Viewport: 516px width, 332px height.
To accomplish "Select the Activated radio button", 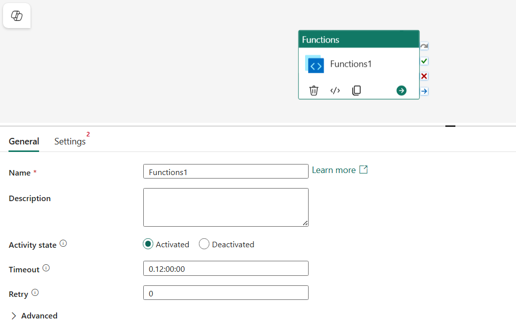I will (148, 244).
